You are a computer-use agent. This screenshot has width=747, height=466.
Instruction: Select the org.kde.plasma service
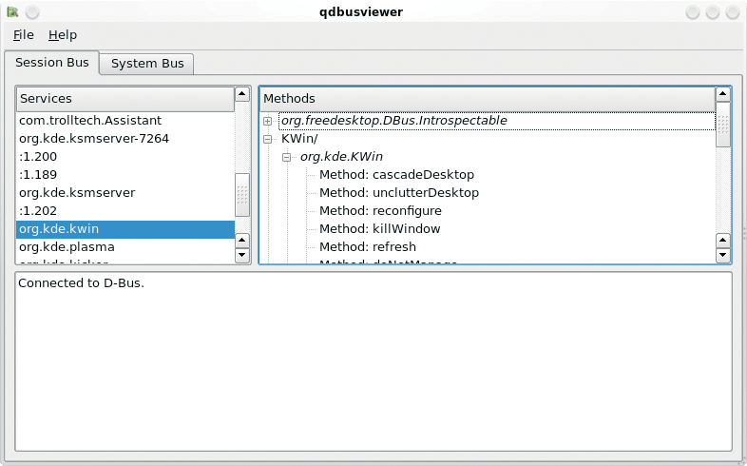[125, 247]
